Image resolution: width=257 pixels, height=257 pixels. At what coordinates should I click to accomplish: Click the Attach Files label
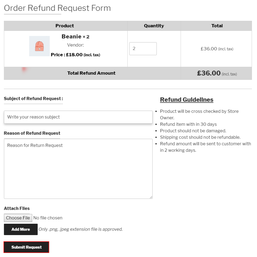pos(17,208)
